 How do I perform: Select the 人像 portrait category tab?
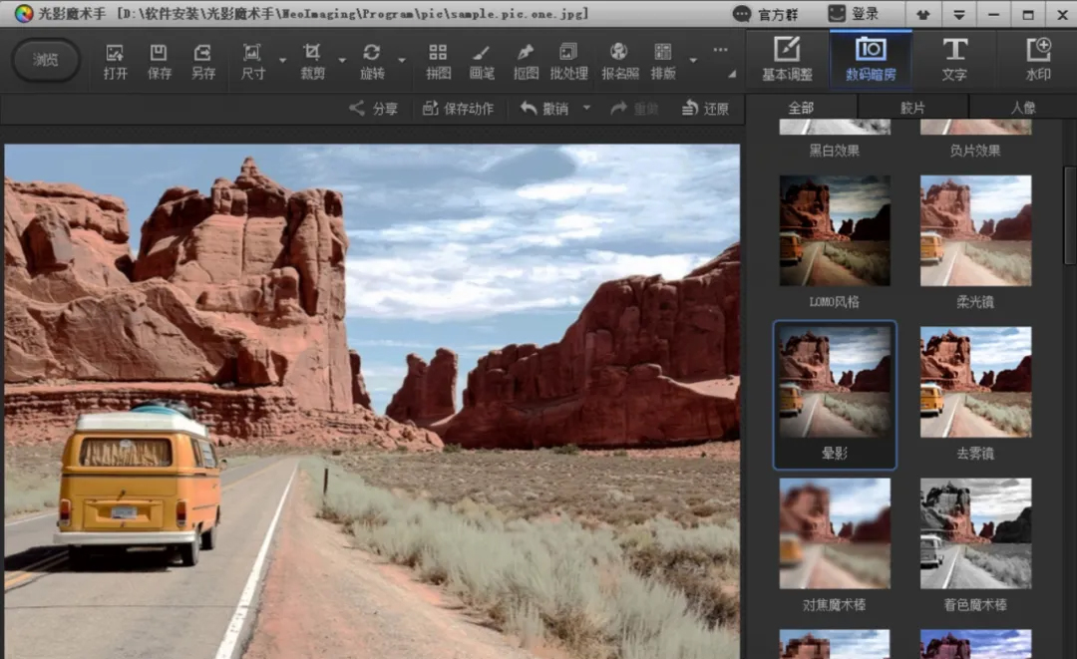(x=1023, y=108)
